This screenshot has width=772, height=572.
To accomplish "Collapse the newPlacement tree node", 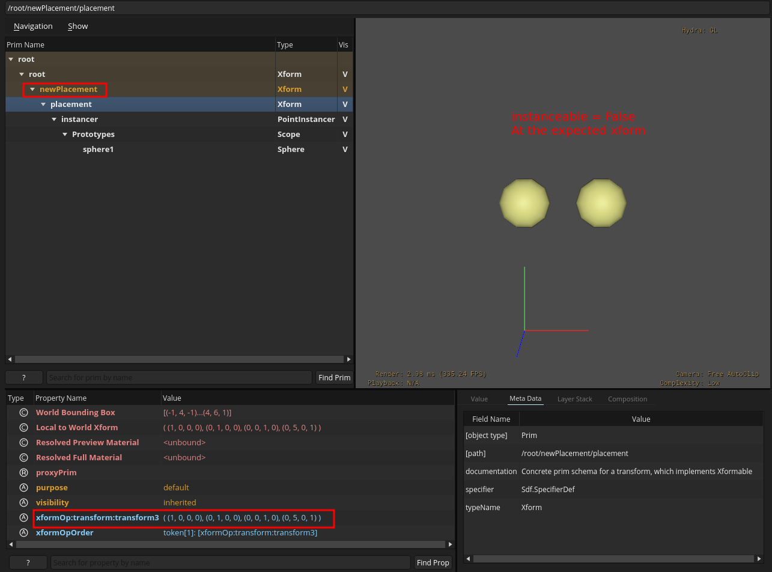I will pos(32,90).
